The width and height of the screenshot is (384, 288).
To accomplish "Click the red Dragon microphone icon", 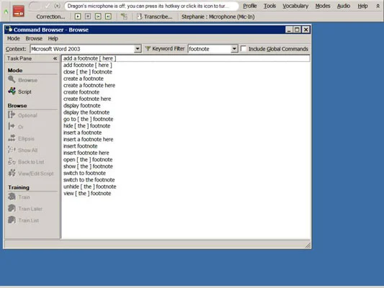I will [19, 12].
